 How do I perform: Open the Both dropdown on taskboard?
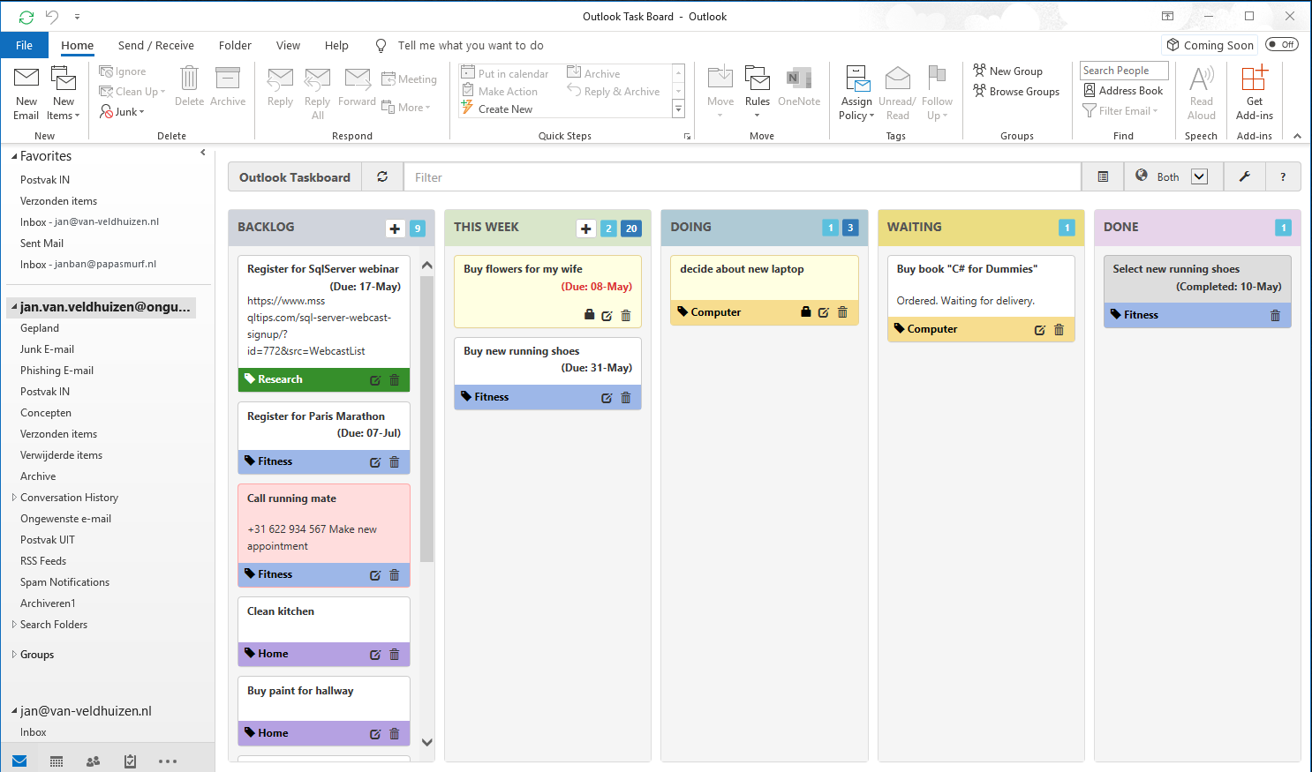pyautogui.click(x=1199, y=176)
